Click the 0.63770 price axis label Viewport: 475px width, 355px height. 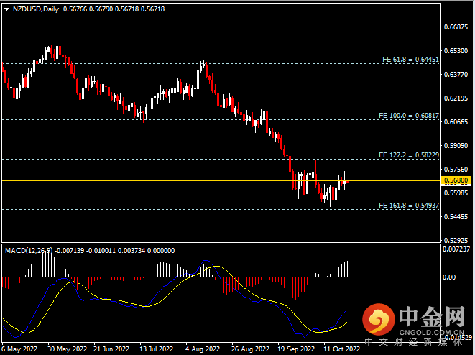click(x=456, y=75)
